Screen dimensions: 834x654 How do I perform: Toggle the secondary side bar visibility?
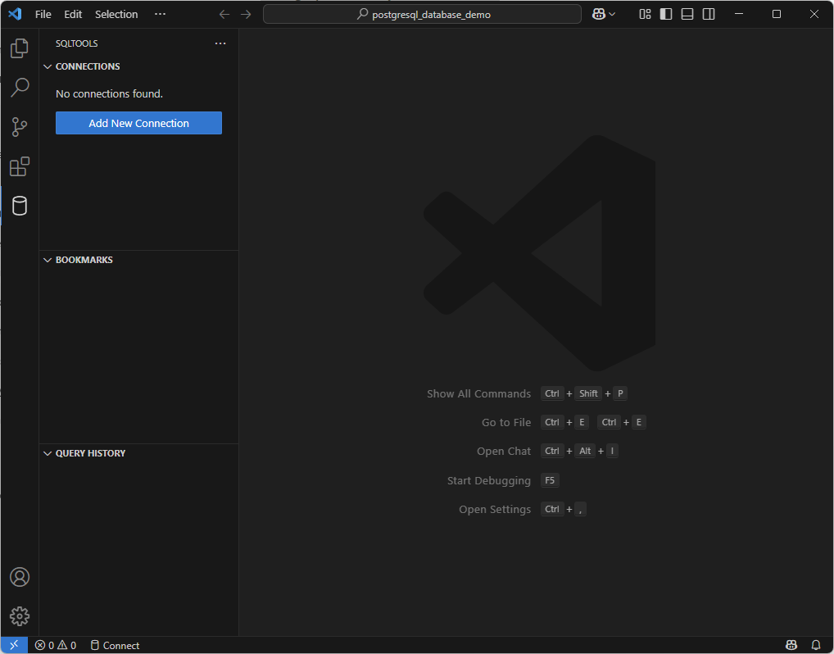pos(709,14)
